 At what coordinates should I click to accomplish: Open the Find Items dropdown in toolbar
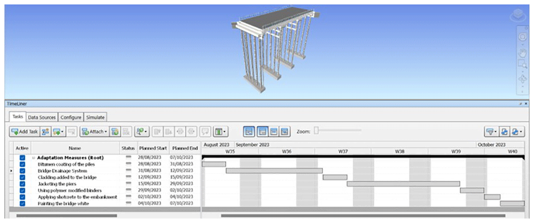click(x=142, y=131)
